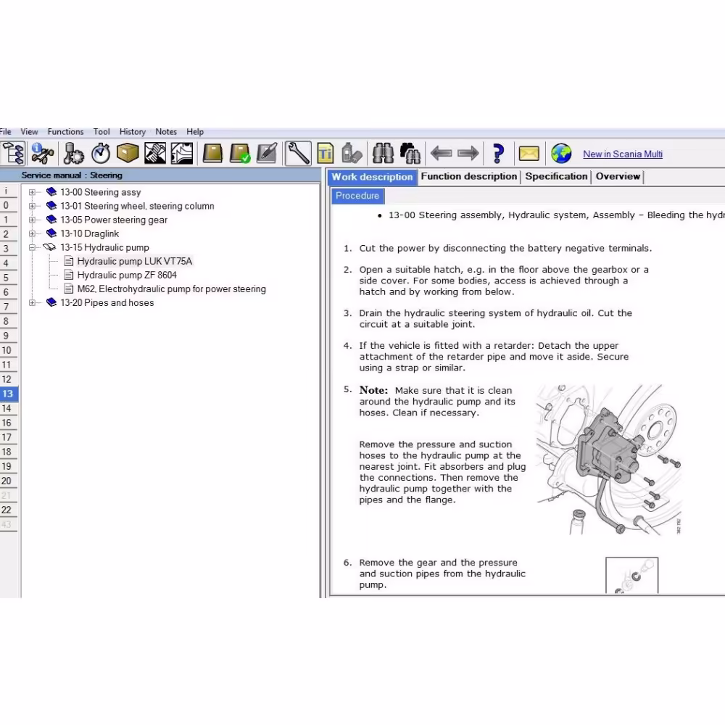Open the Notes menu
The image size is (725, 725).
click(x=166, y=132)
